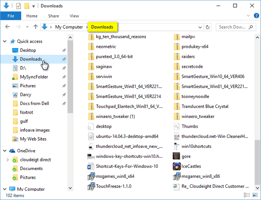The width and height of the screenshot is (261, 200).
Task: Select OneDrive Documents folder
Action: (x=31, y=168)
